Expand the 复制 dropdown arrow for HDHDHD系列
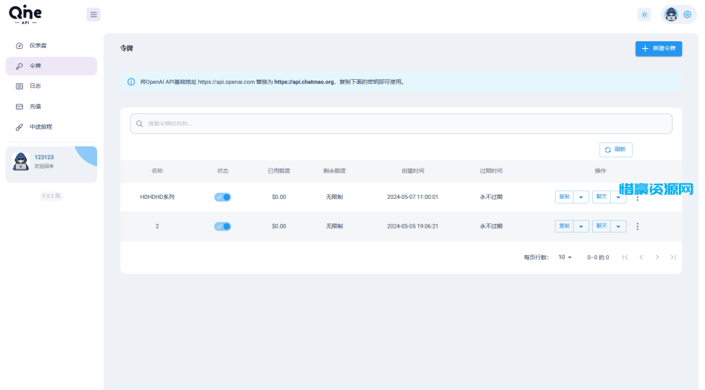Screen dimensions: 705x390 pyautogui.click(x=581, y=197)
